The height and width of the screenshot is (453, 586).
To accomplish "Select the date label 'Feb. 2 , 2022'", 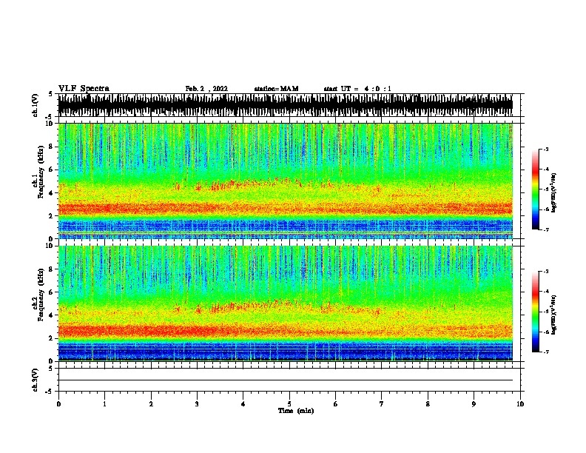I will pos(206,89).
